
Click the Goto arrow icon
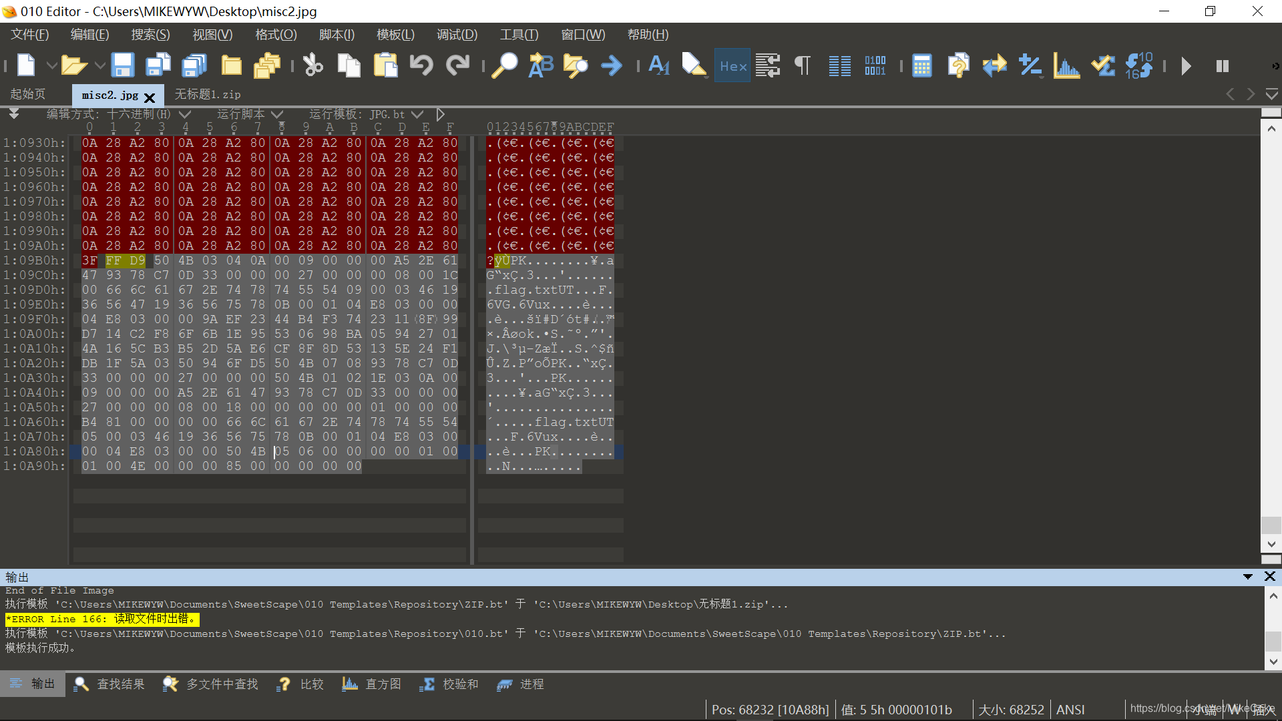click(x=611, y=65)
